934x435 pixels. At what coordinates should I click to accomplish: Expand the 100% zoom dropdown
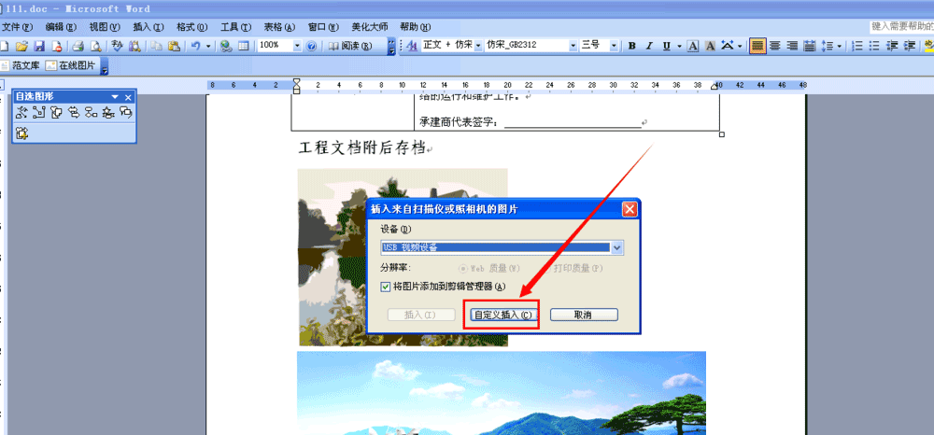(x=297, y=46)
